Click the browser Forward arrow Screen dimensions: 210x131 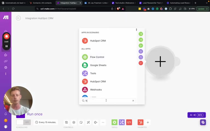pos(8,9)
